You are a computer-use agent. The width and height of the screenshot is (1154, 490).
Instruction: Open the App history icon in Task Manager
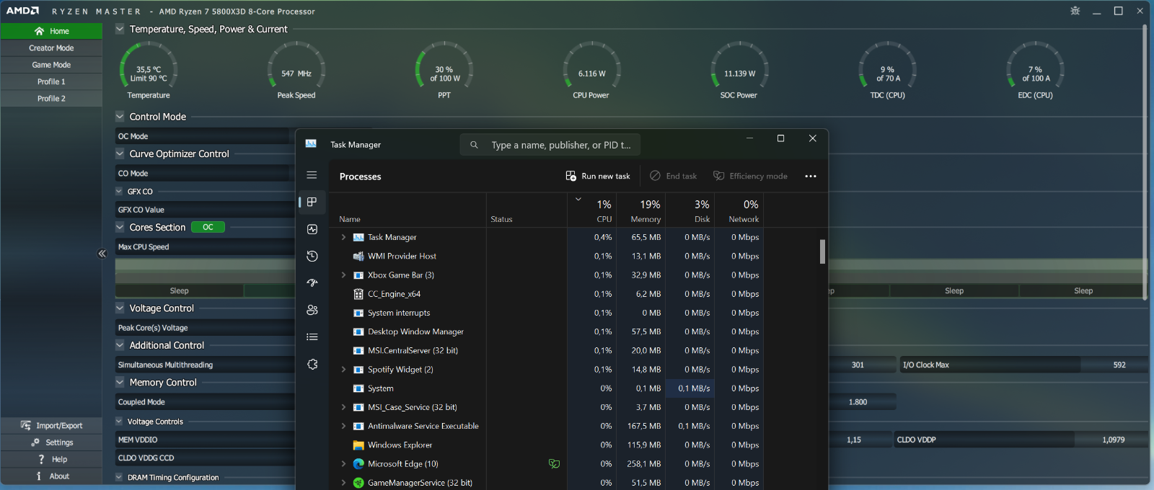312,256
